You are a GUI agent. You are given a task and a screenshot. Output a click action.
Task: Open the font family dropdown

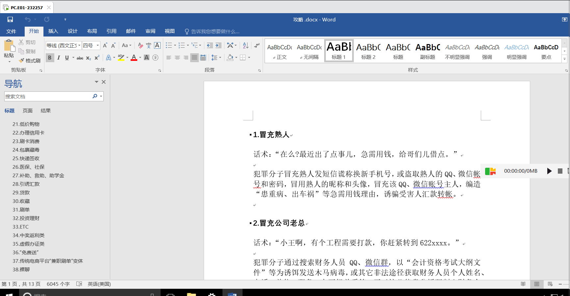79,45
